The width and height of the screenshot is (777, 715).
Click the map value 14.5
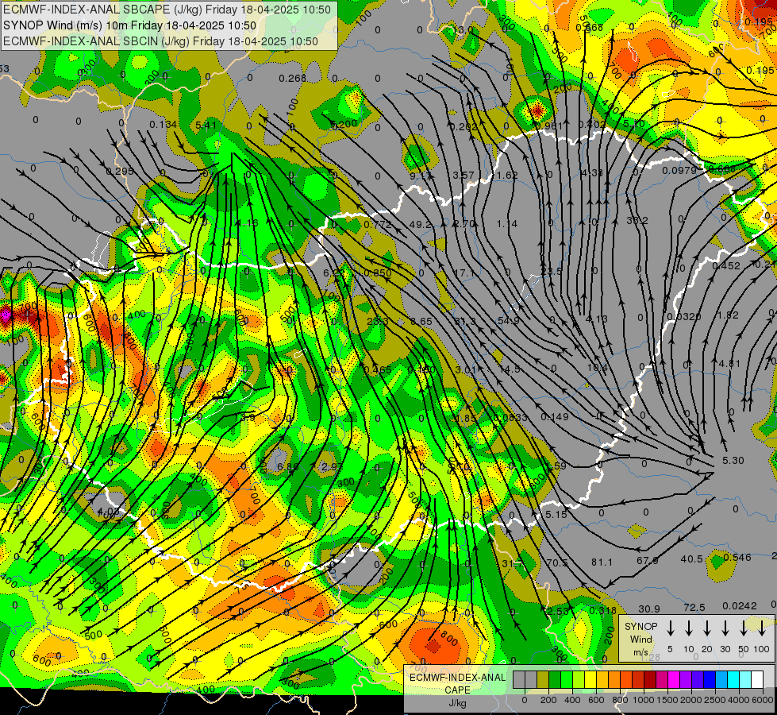[510, 369]
